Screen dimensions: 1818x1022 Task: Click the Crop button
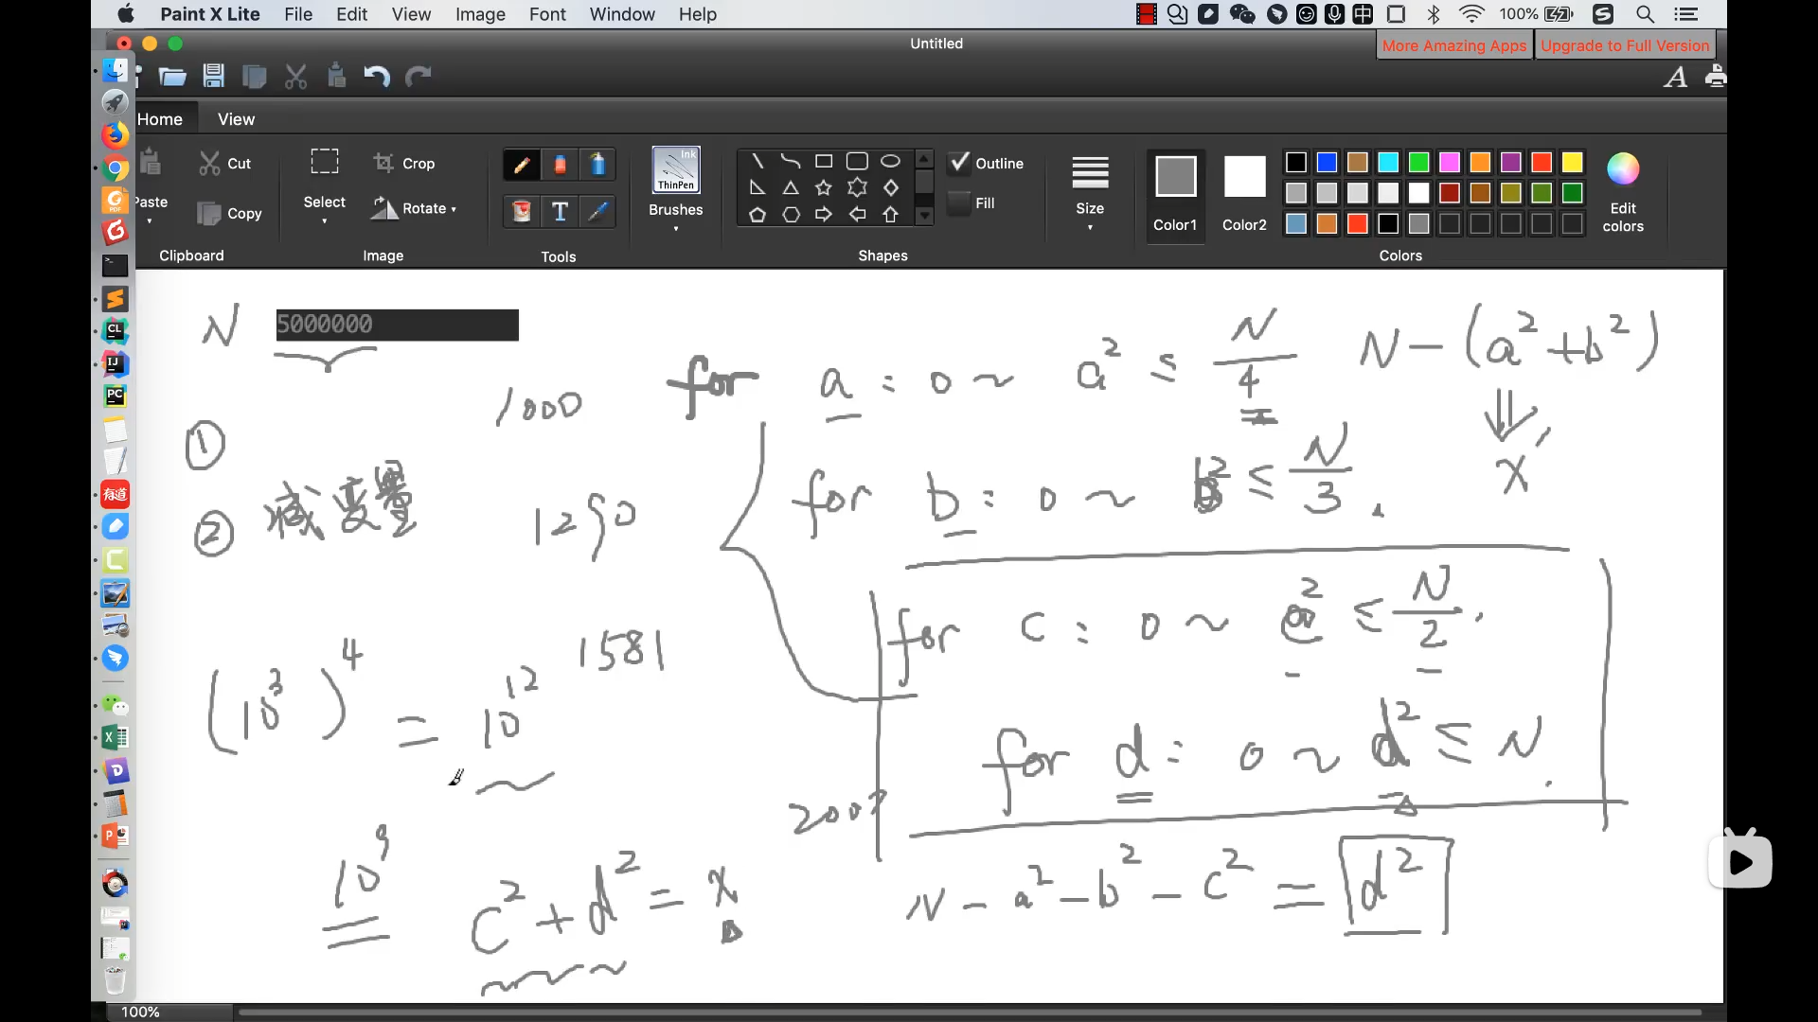404,163
